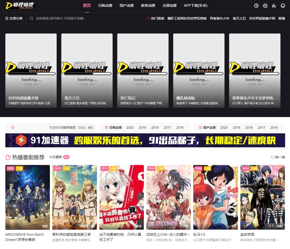The width and height of the screenshot is (290, 249).
Task: Open the 当不成勇者的我 poster
Action: 122,197
